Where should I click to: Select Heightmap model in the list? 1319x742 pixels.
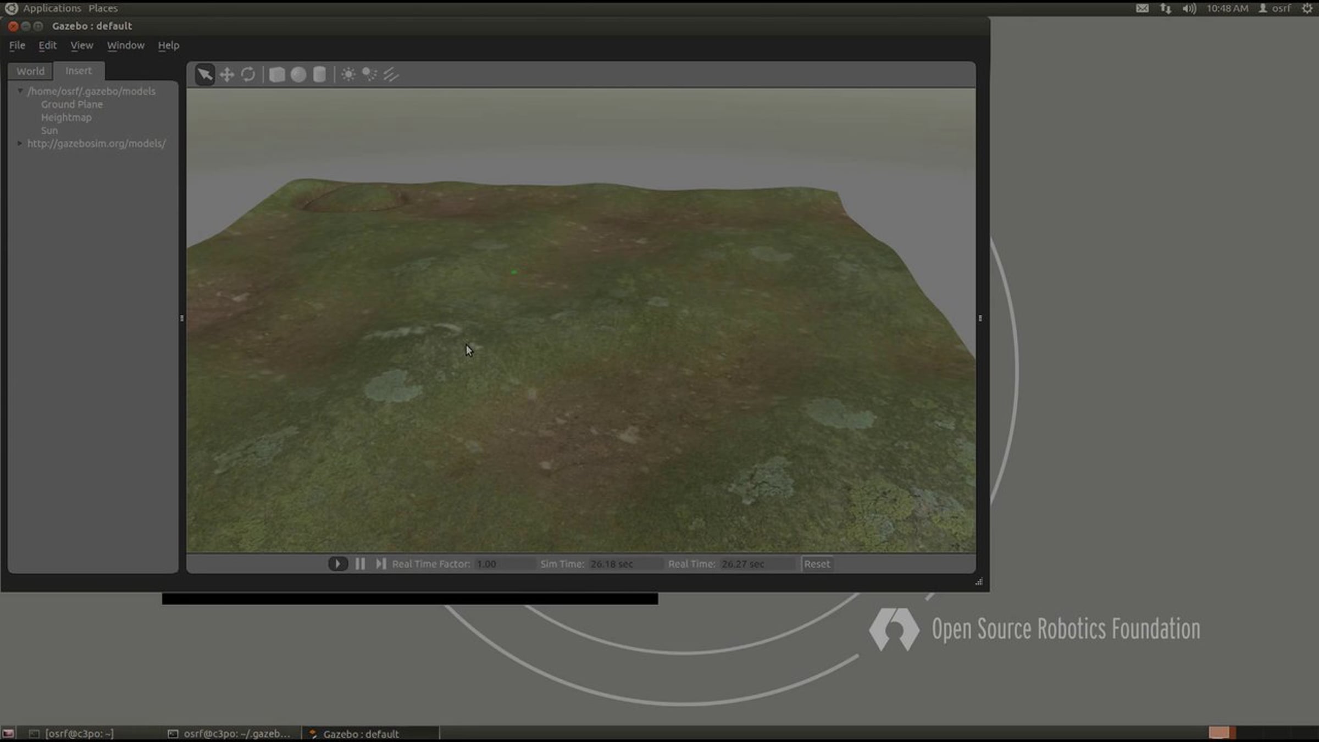click(66, 117)
